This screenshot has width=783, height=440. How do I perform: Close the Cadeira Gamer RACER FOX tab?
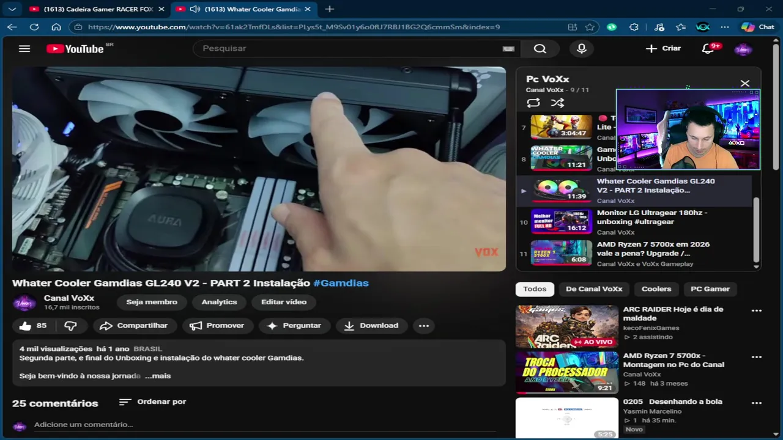[x=161, y=9]
